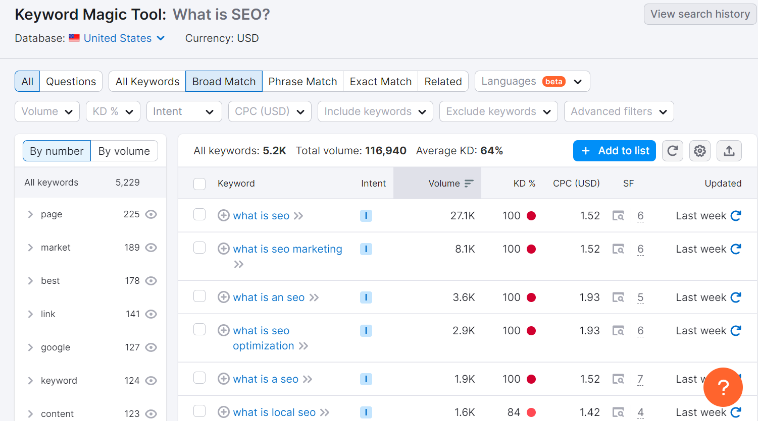The image size is (758, 421).
Task: Click SF count 6 for 'what is seo'
Action: tap(640, 216)
